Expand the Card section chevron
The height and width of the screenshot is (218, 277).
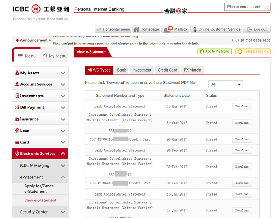63,142
